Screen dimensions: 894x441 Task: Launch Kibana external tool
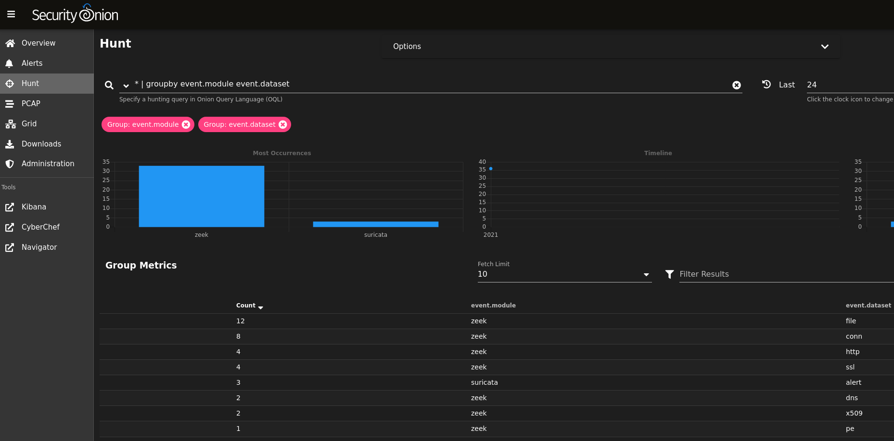click(x=47, y=207)
